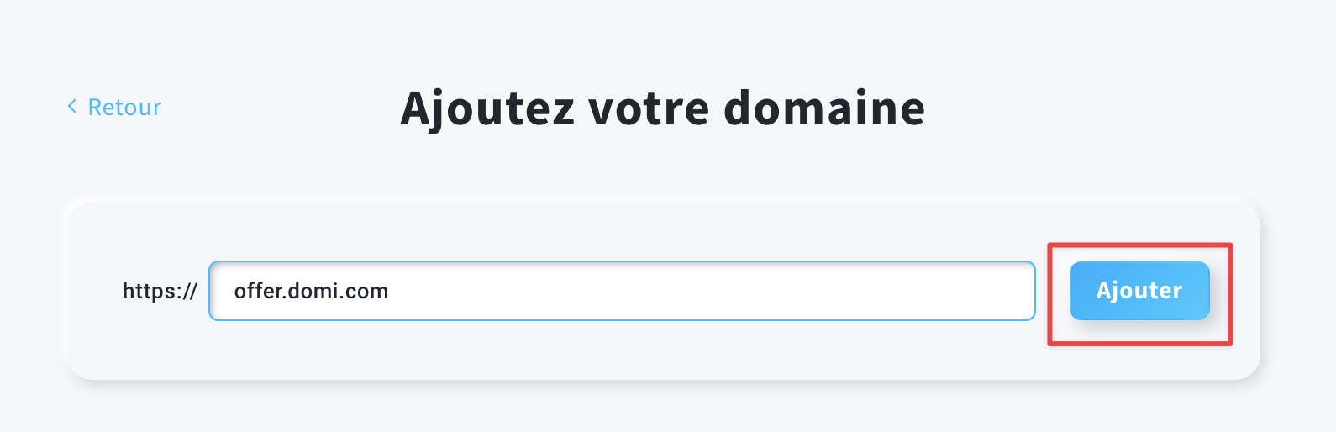Activate the button highlighted in red
This screenshot has height=432, width=1336.
coord(1139,291)
